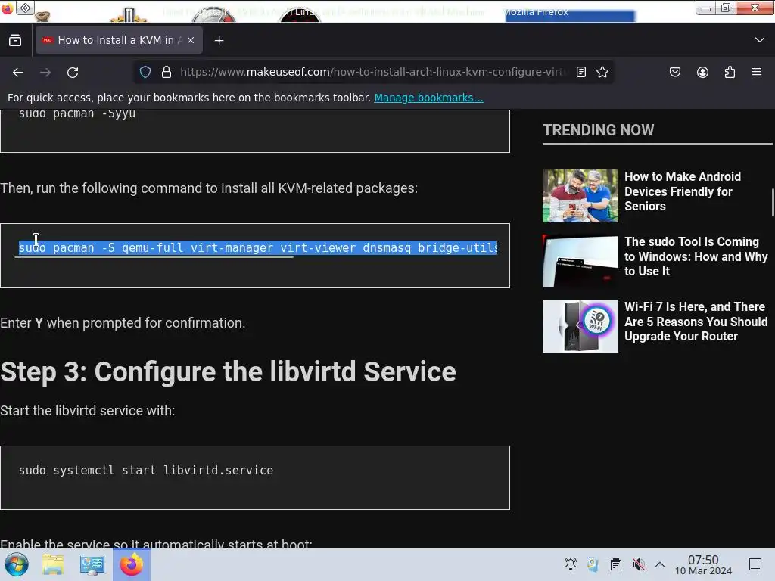Open tracking protection shield info

point(145,72)
